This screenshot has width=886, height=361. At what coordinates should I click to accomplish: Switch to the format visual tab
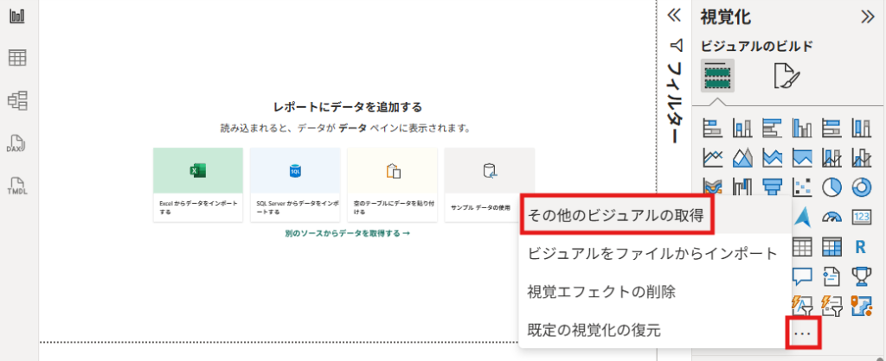tap(787, 78)
